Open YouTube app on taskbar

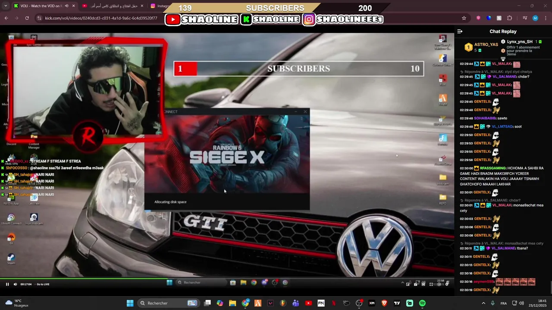point(308,303)
